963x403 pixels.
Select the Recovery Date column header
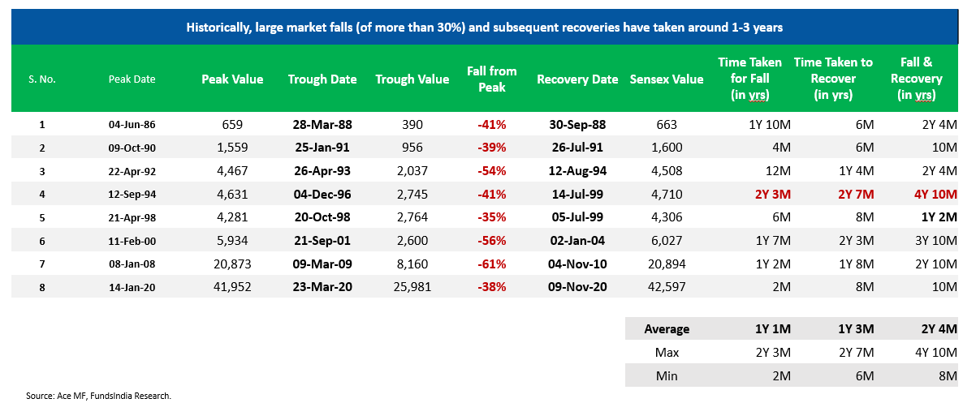pyautogui.click(x=577, y=79)
